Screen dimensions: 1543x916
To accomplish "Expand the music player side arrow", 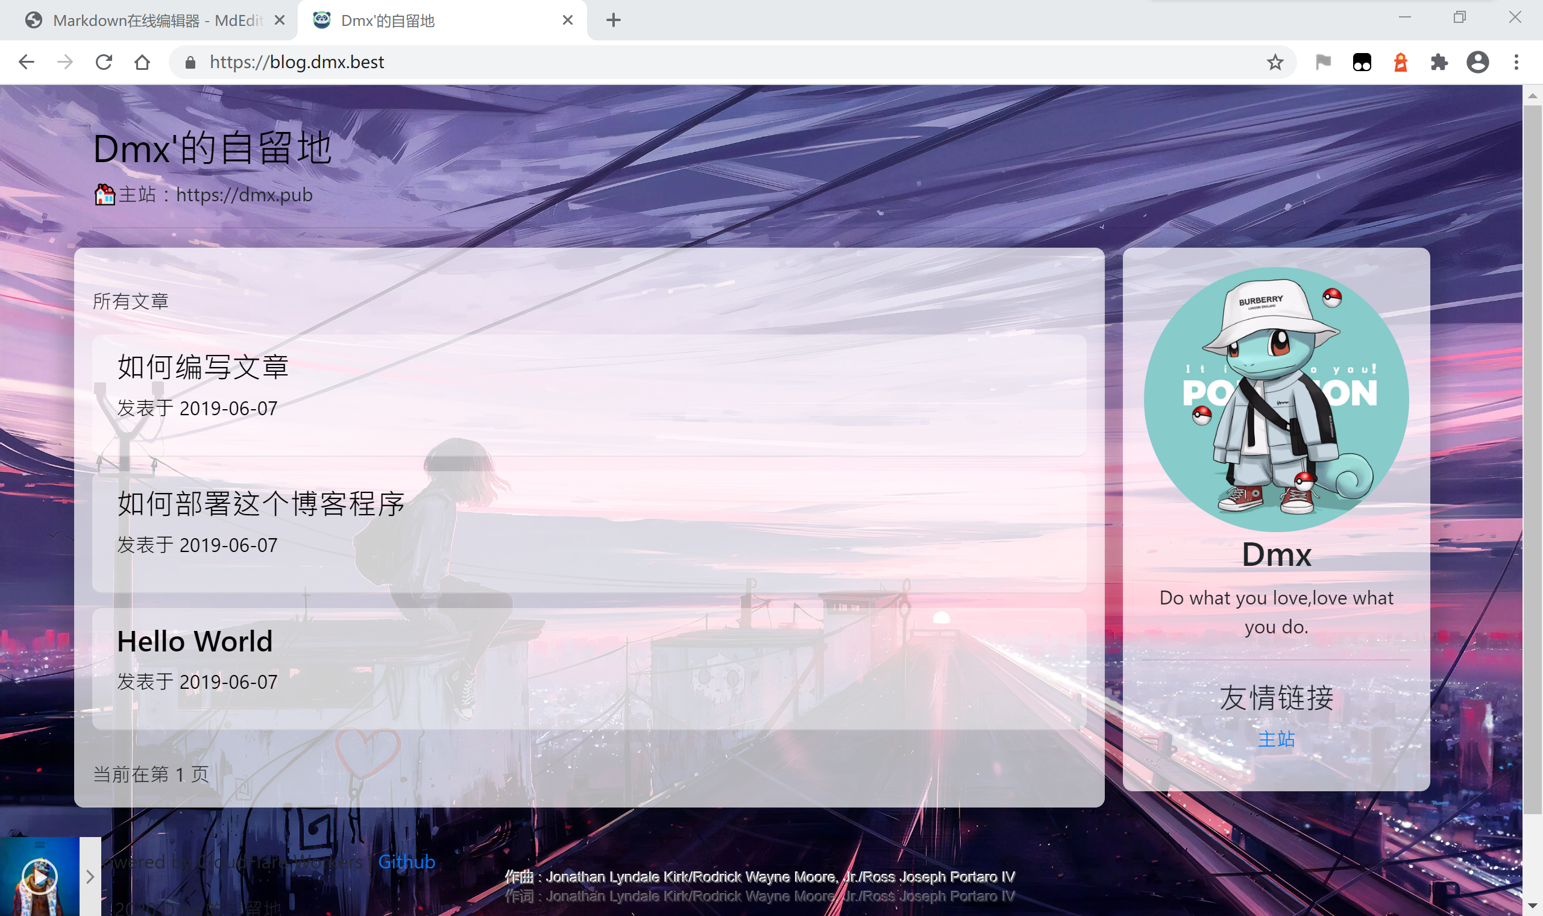I will click(x=90, y=876).
